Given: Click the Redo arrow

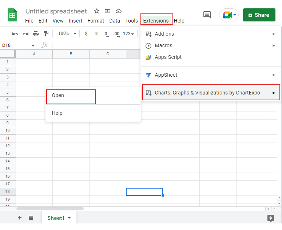Looking at the screenshot, I should coord(25,34).
